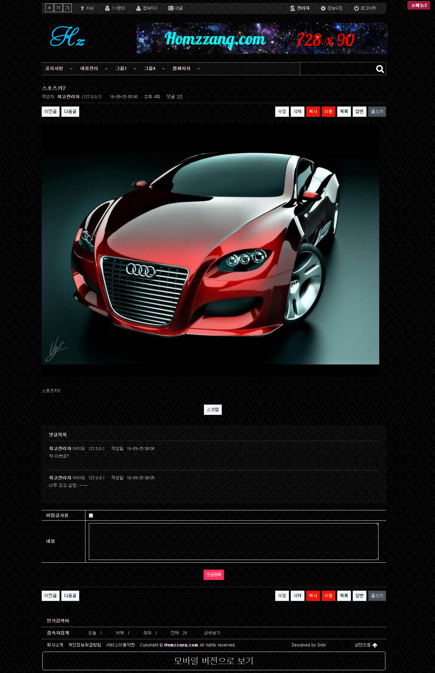The width and height of the screenshot is (435, 673).
Task: Open profile edit gear icon
Action: click(x=323, y=8)
